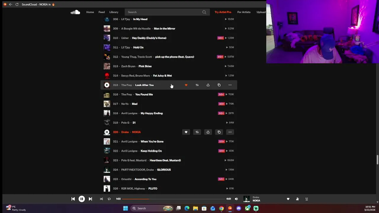Viewport: 379px width, 213px height.
Task: Open File Explorer from taskbar
Action: [195, 209]
